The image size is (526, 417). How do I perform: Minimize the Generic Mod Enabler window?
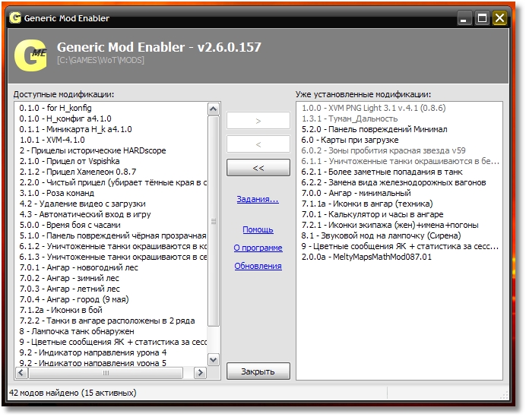464,18
